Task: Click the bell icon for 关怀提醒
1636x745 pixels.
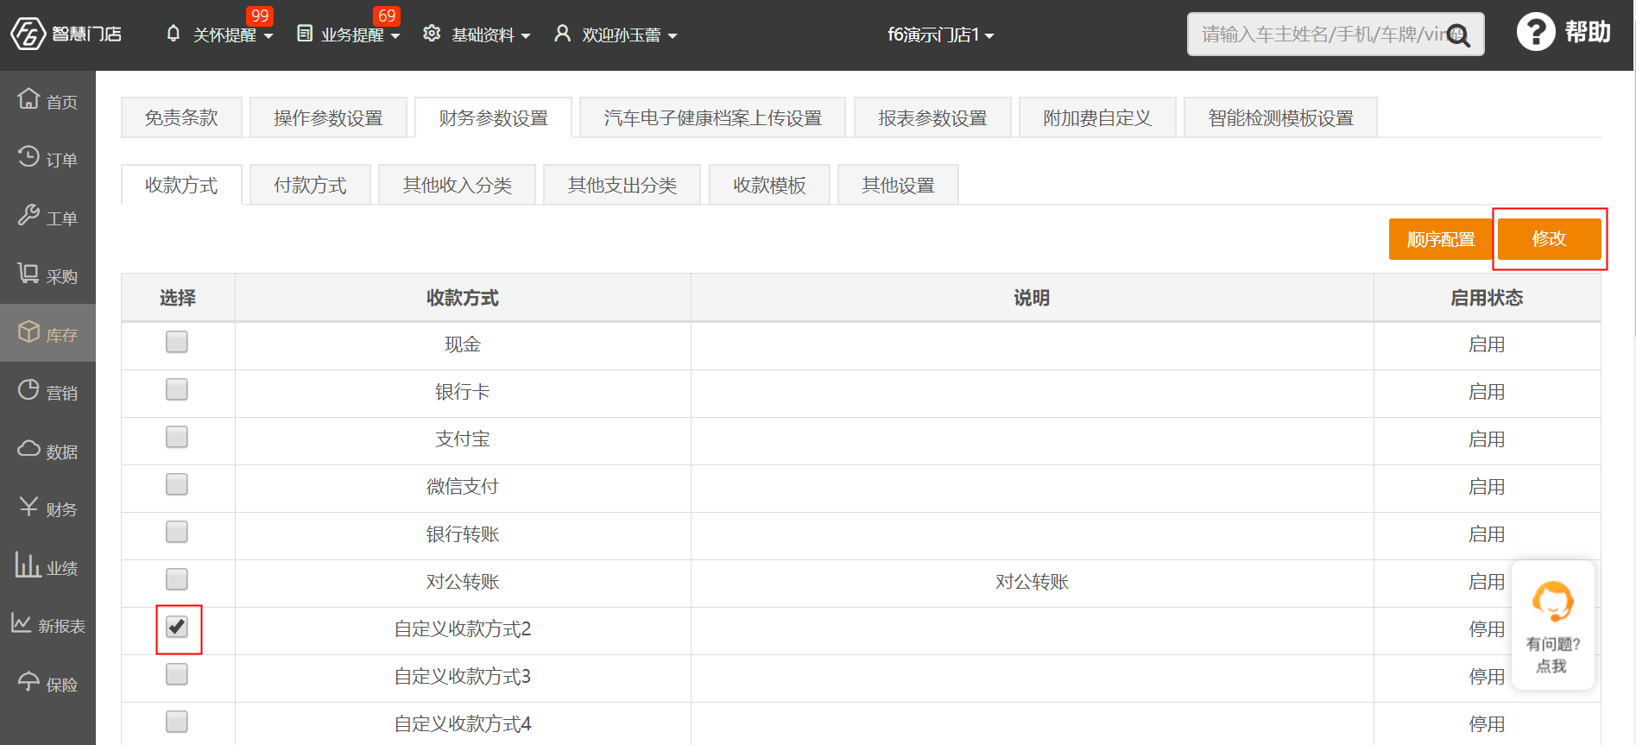Action: pyautogui.click(x=174, y=34)
